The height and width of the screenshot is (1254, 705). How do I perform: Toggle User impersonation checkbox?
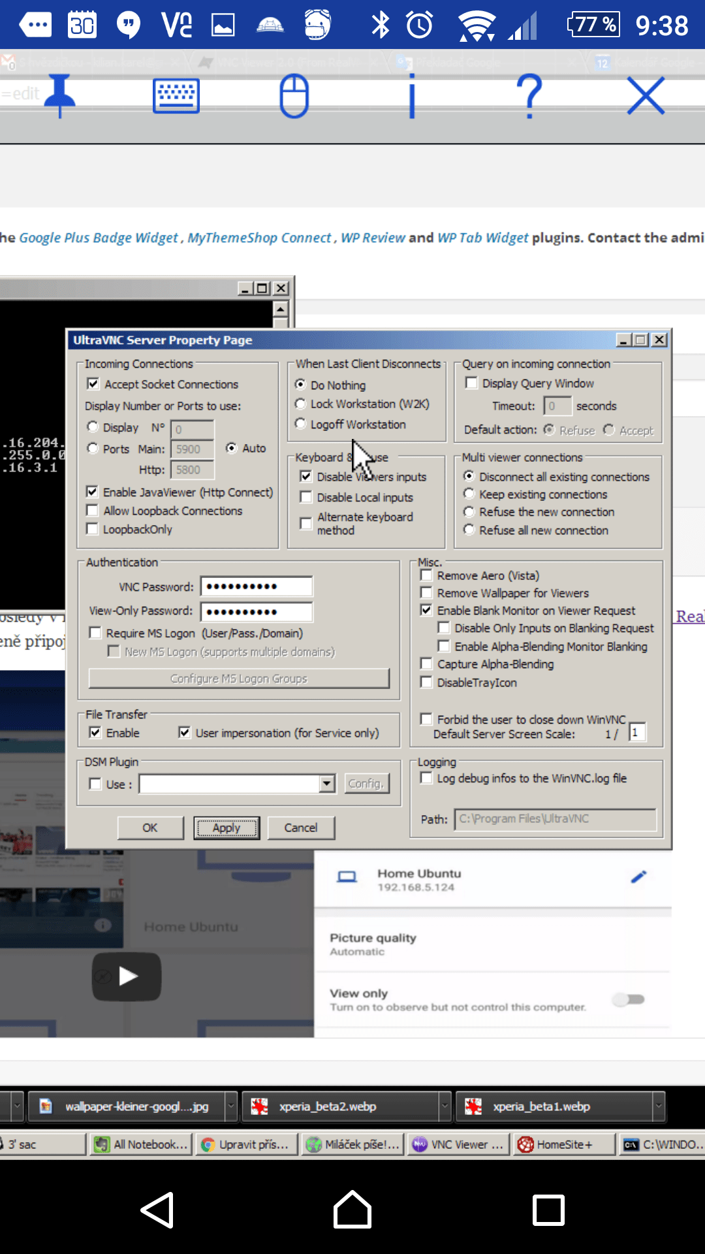click(185, 732)
